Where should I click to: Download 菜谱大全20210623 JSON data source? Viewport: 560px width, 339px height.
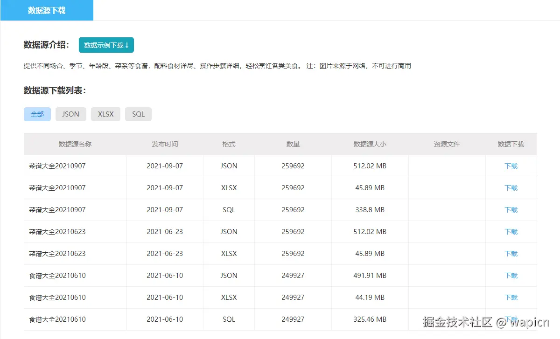point(511,231)
